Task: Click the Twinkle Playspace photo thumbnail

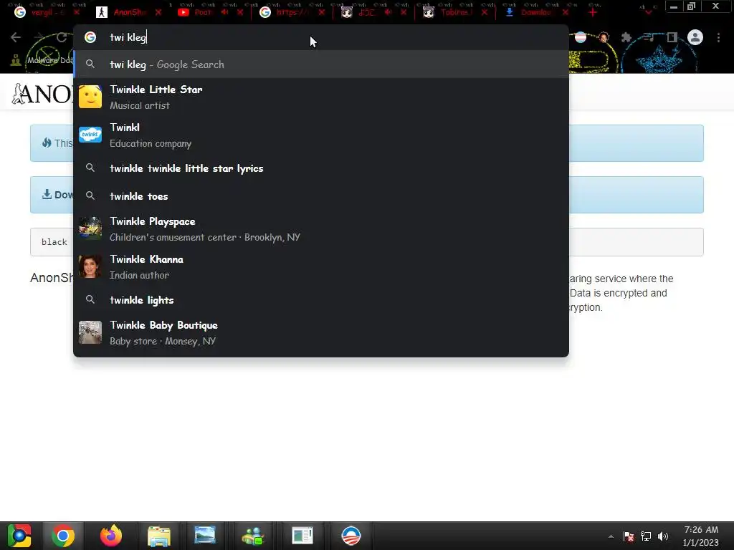Action: coord(90,228)
